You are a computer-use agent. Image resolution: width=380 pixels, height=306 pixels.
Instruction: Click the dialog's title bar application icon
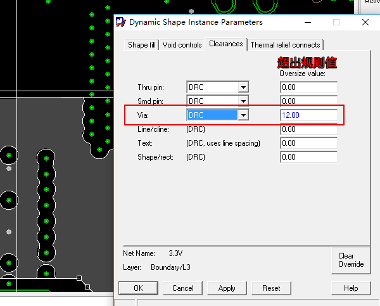(x=120, y=22)
